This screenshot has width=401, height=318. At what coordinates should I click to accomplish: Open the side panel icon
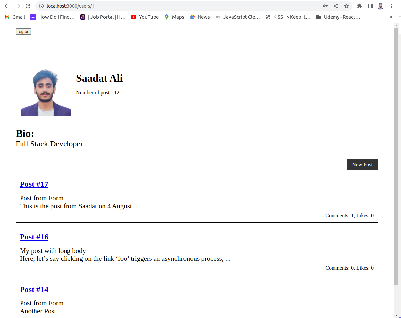click(370, 6)
